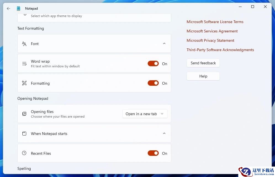Image resolution: width=275 pixels, height=177 pixels.
Task: Collapse the When Notepad starts chevron
Action: coord(164,133)
